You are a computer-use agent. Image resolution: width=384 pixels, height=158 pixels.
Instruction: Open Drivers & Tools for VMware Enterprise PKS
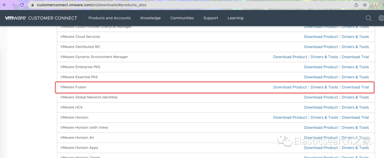click(355, 67)
